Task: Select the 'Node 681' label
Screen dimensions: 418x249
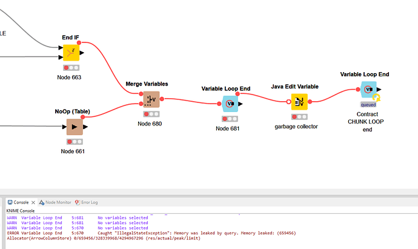Action: pyautogui.click(x=227, y=128)
